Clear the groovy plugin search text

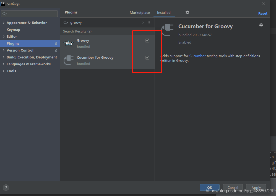(x=143, y=23)
